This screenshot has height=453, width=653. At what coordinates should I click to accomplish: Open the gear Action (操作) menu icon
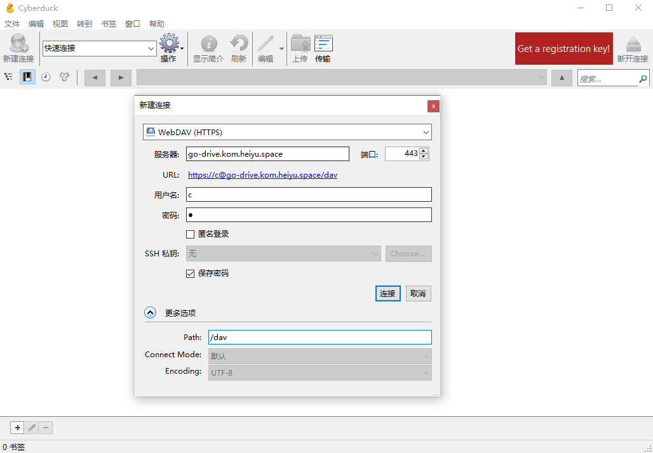tap(170, 48)
